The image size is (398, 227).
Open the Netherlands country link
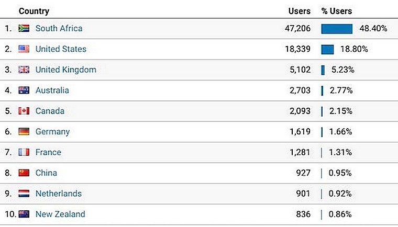pyautogui.click(x=59, y=194)
